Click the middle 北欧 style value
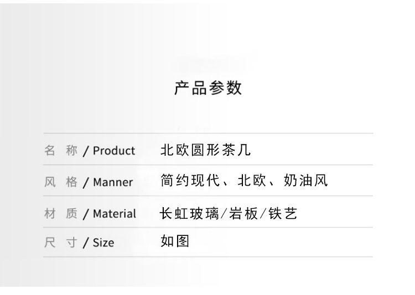This screenshot has height=295, width=415. (252, 181)
